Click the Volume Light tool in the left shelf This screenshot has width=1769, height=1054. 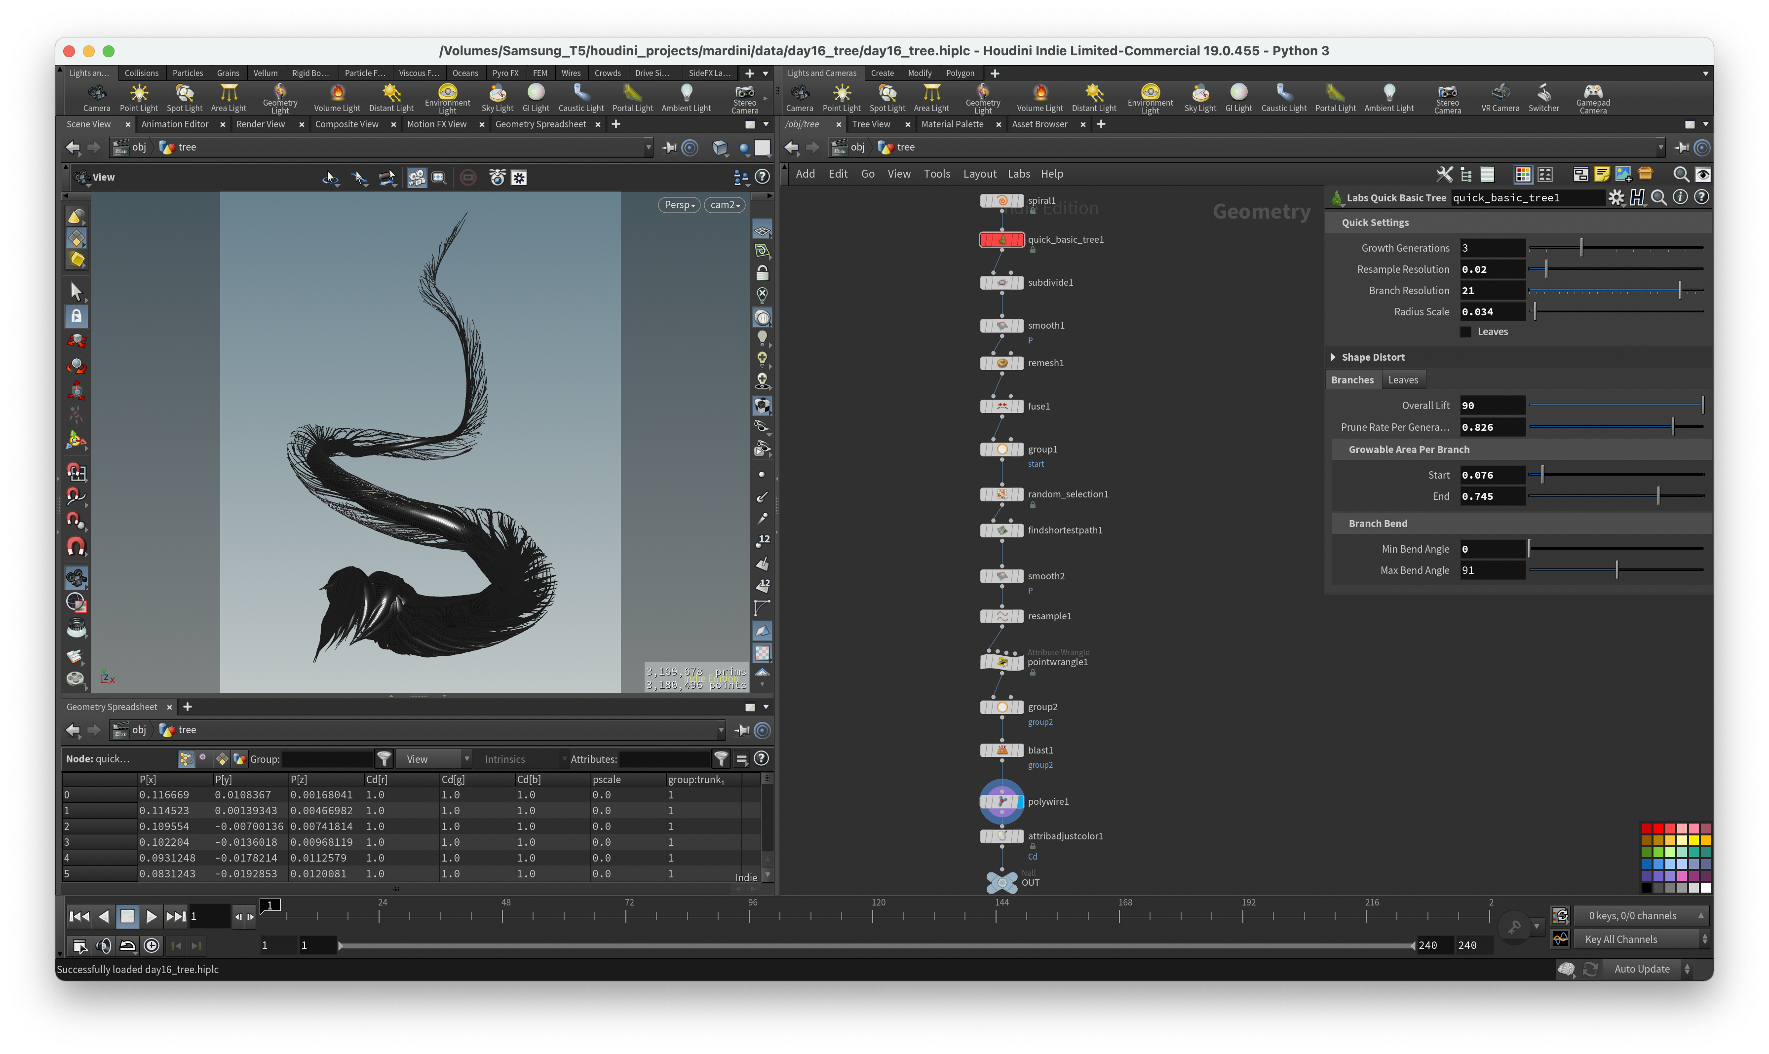337,98
